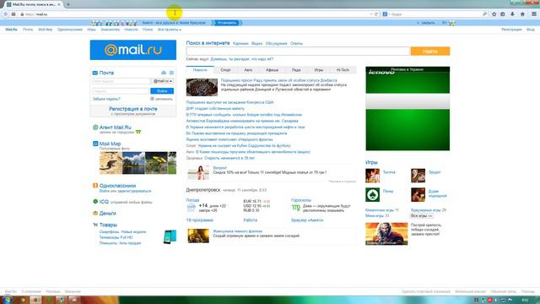Open the downloads arrow icon

[512, 14]
